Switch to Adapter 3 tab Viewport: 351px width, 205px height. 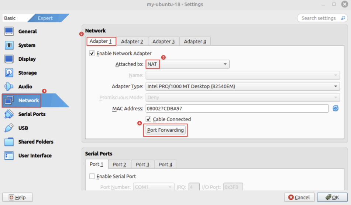pyautogui.click(x=164, y=42)
